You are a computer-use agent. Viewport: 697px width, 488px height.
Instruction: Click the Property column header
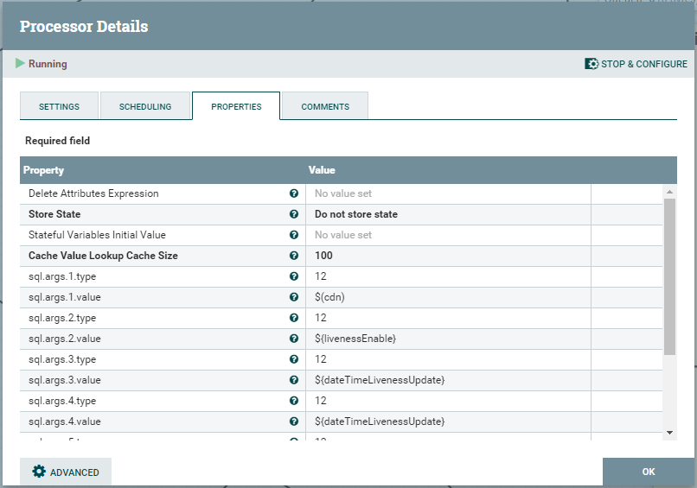pos(43,170)
